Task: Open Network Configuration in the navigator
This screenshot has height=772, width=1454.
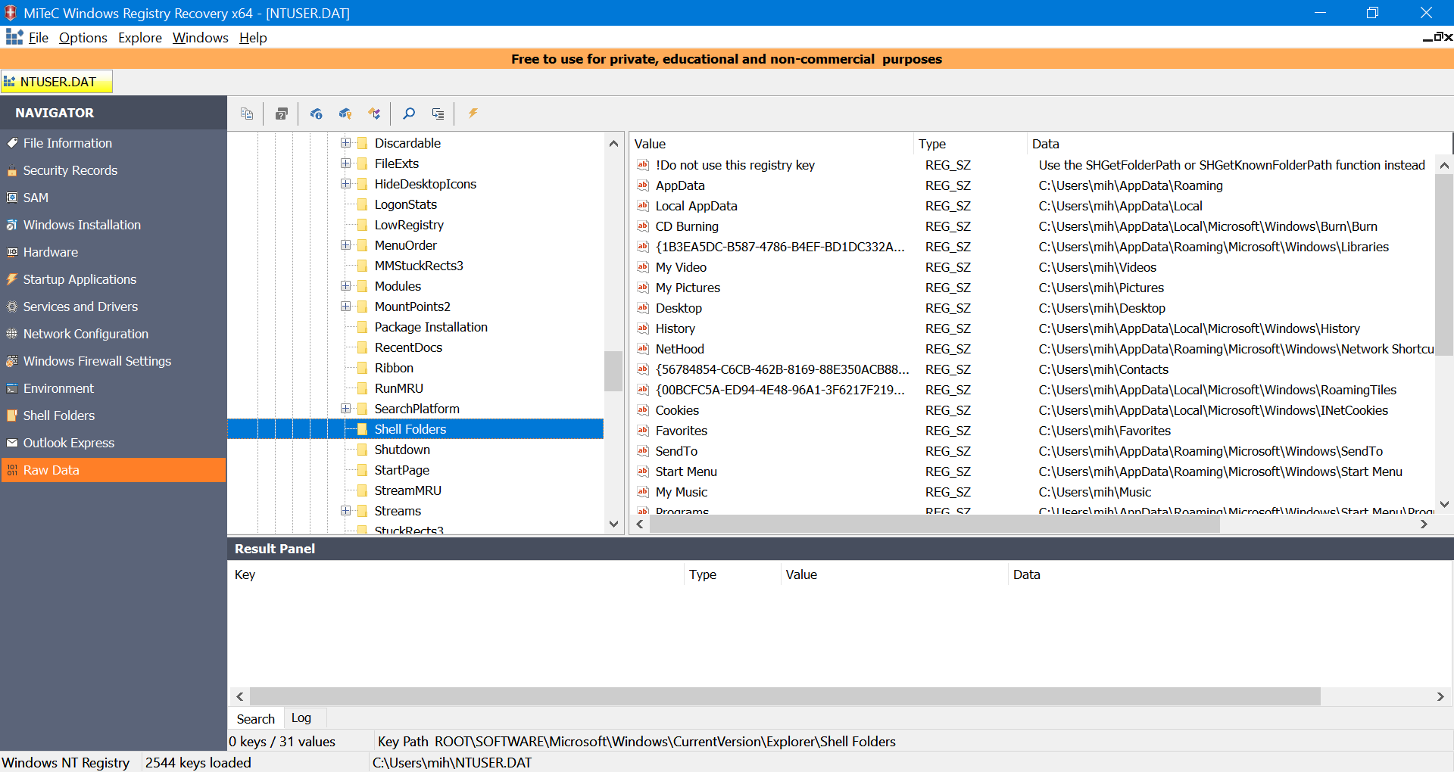Action: click(114, 334)
